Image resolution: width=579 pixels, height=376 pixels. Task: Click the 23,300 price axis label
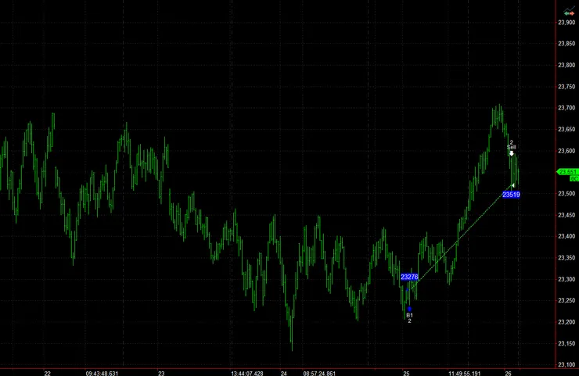[566, 279]
